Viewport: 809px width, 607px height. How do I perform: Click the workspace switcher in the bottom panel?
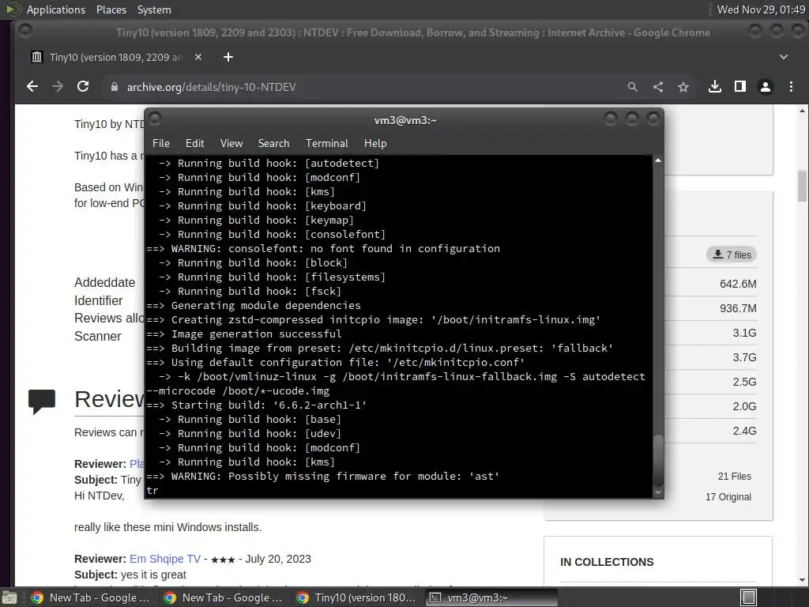point(749,598)
